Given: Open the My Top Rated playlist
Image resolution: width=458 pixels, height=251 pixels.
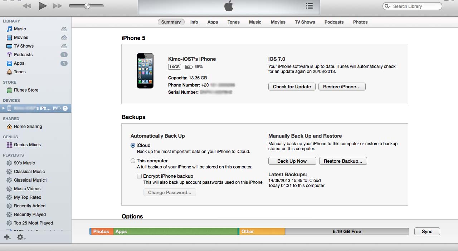Looking at the screenshot, I should tap(28, 197).
